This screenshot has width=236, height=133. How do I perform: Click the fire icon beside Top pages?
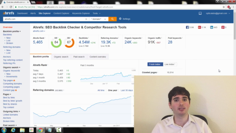click(14, 81)
